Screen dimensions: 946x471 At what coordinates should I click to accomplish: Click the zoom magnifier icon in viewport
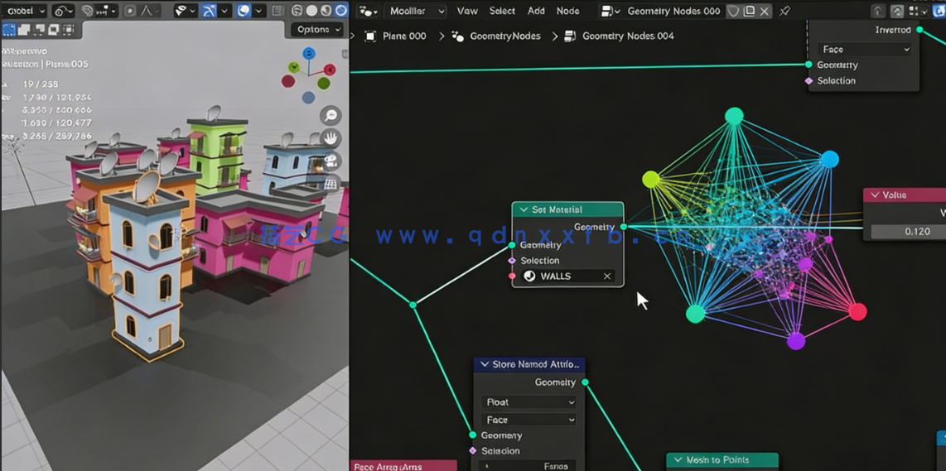point(331,115)
